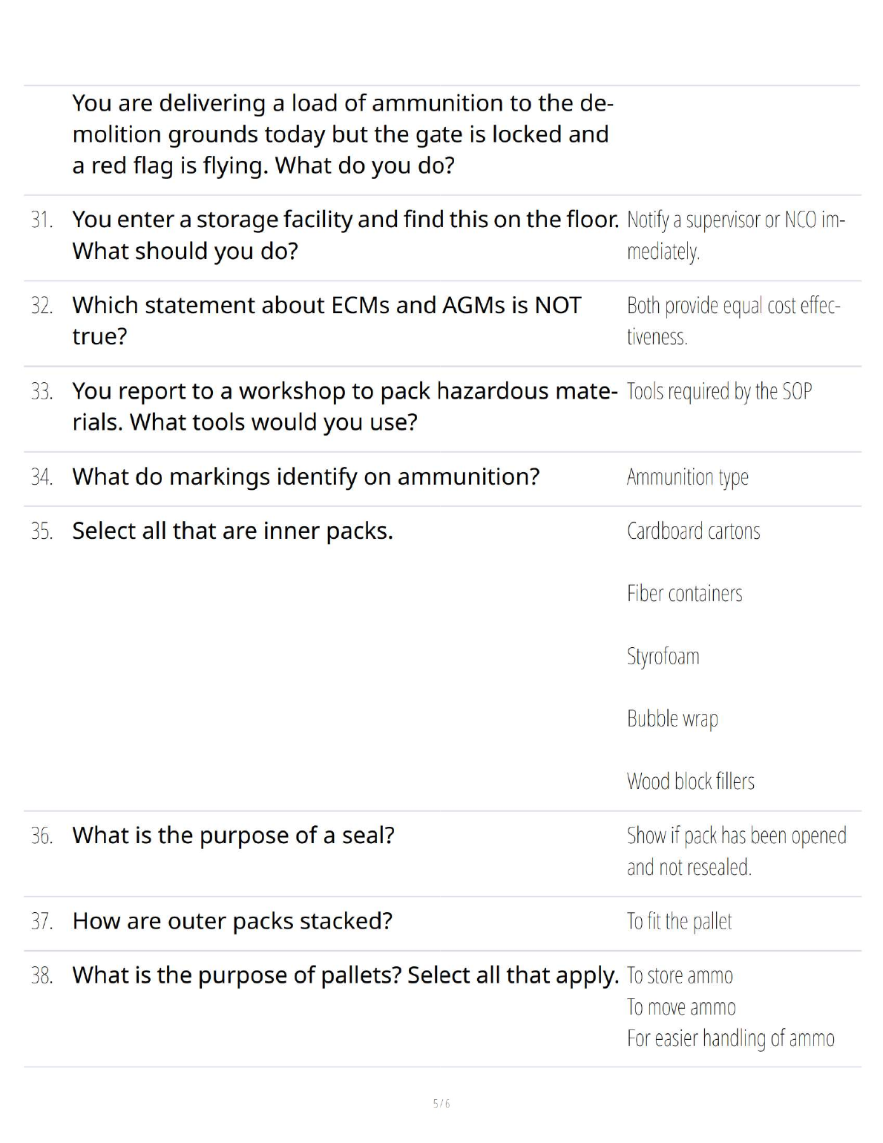Click the question 'Select all that are inner packs'
The image size is (883, 1143).
[232, 531]
